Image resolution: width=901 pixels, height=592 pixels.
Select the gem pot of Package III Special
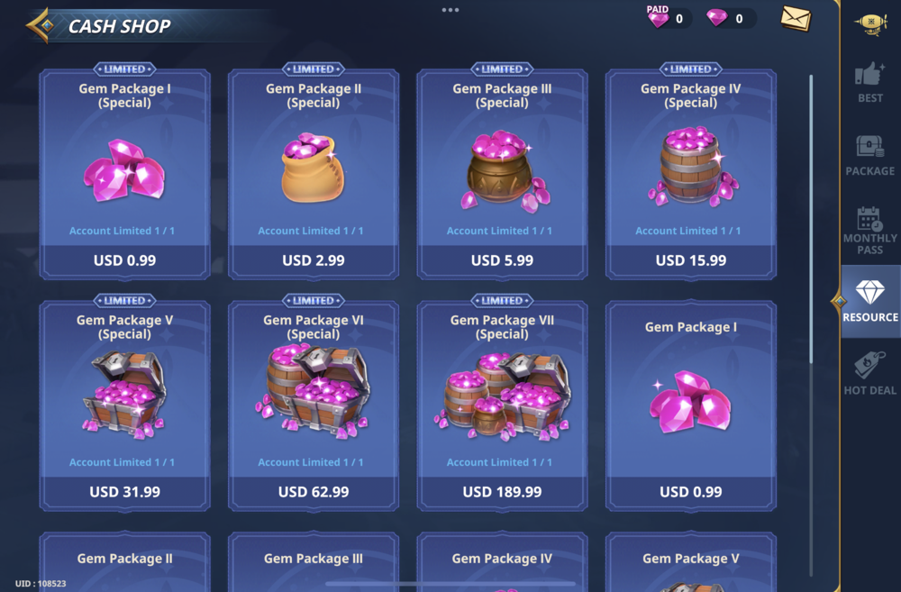[504, 170]
